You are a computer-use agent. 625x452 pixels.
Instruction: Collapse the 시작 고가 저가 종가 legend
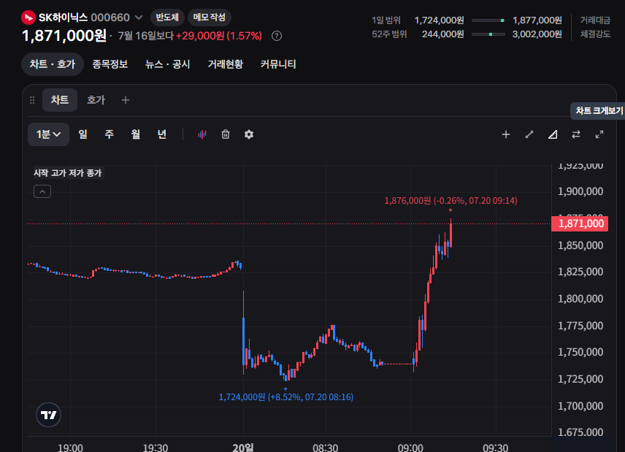(42, 192)
